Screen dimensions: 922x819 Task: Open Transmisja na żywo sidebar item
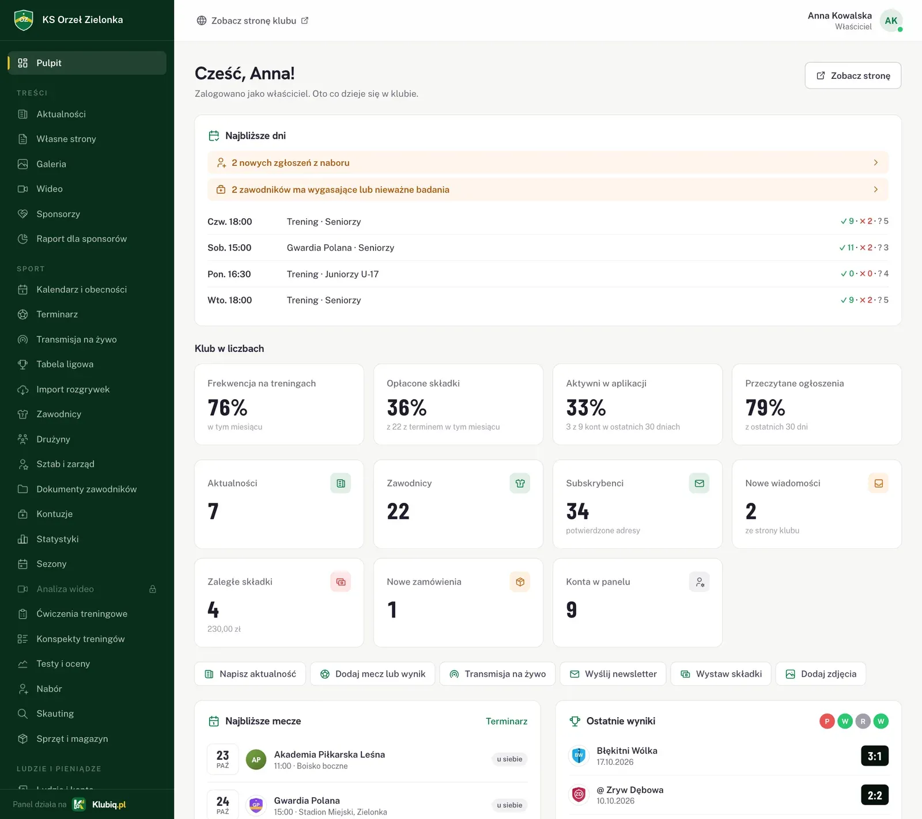(x=87, y=339)
